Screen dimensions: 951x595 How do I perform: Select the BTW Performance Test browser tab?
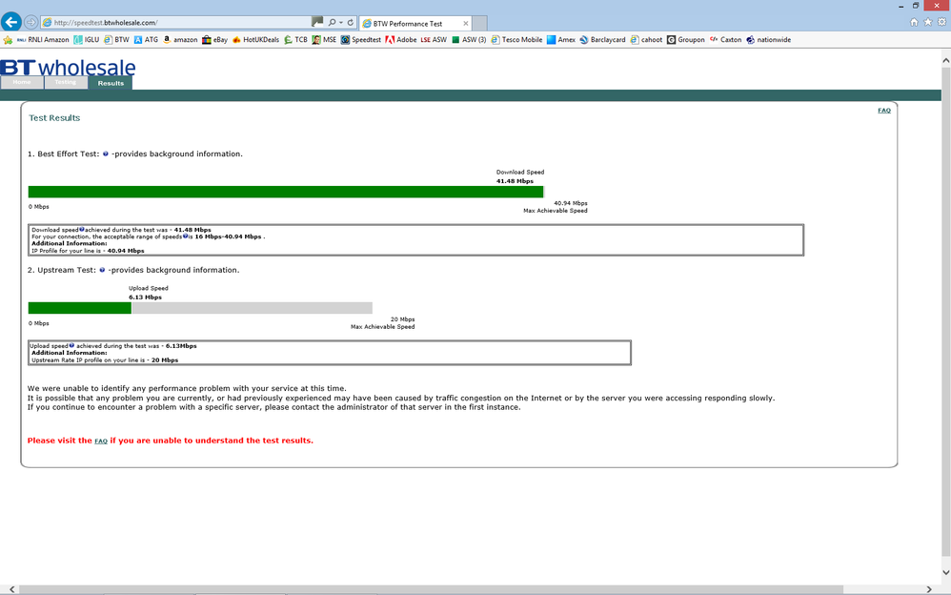[415, 24]
